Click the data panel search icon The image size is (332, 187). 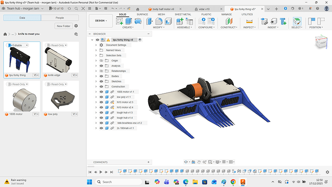(x=76, y=9)
